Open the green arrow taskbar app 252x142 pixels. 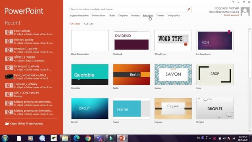(x=111, y=138)
